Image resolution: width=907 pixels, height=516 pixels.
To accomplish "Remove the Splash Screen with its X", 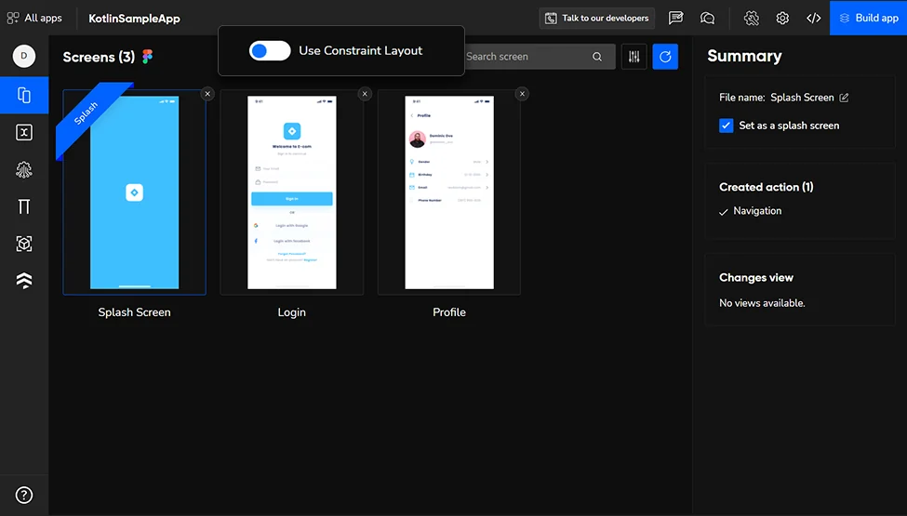I will point(207,94).
